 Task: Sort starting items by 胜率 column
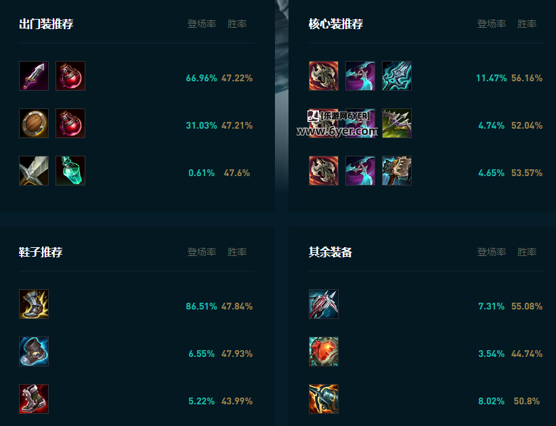(237, 24)
